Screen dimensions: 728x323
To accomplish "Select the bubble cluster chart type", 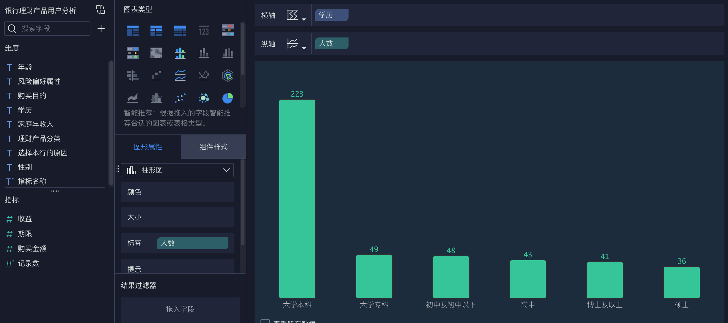I will coord(204,98).
